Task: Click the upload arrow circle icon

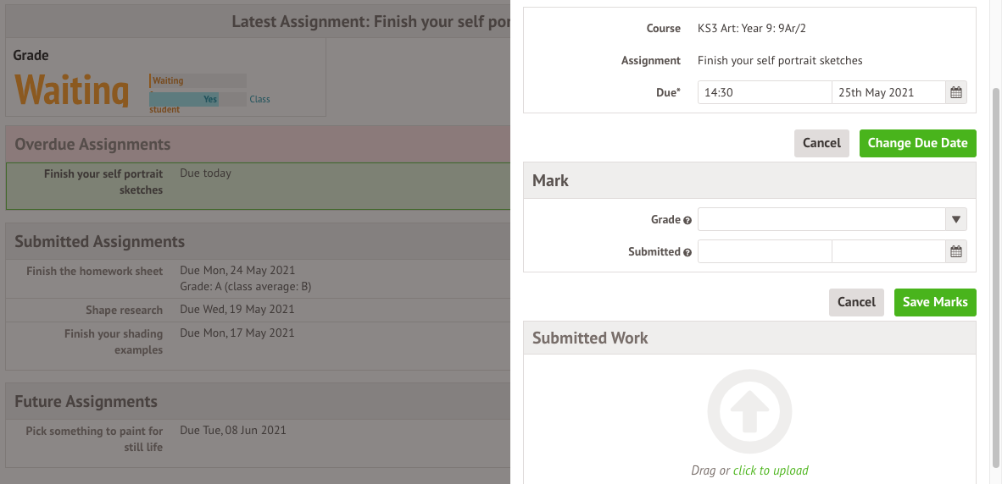Action: (x=749, y=411)
